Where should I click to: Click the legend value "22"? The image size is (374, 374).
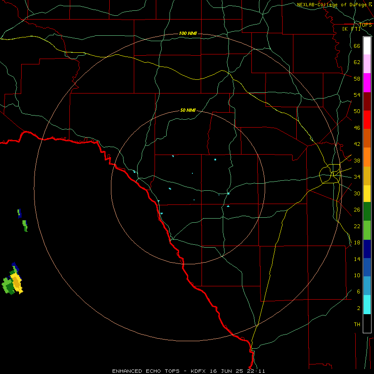click(x=357, y=226)
